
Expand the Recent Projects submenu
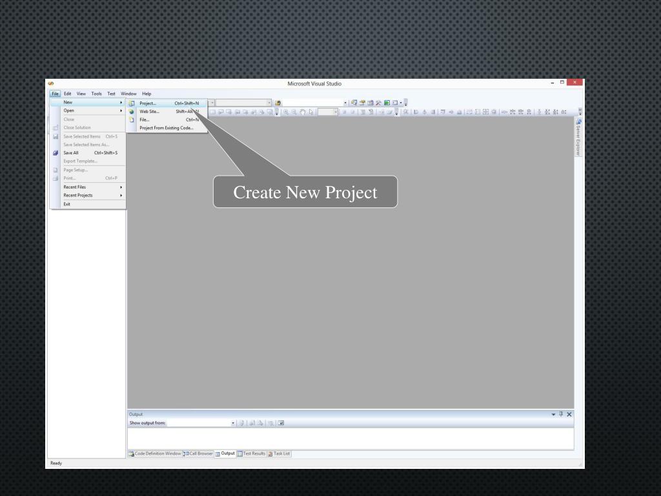88,195
